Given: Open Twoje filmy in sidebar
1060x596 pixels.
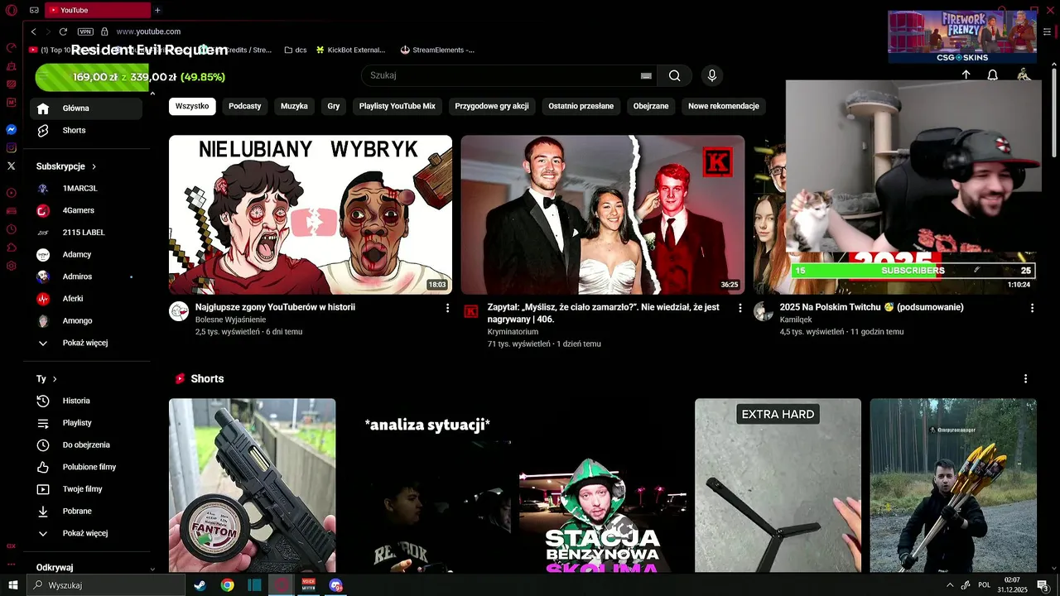Looking at the screenshot, I should (86, 489).
